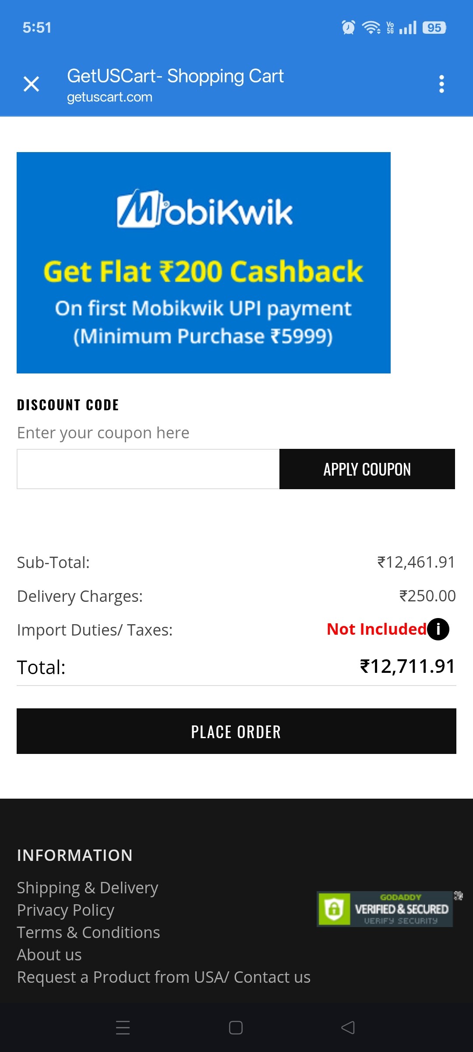Tap the GoDaddy Verified & Secured badge
Viewport: 473px width, 1052px height.
[x=385, y=909]
